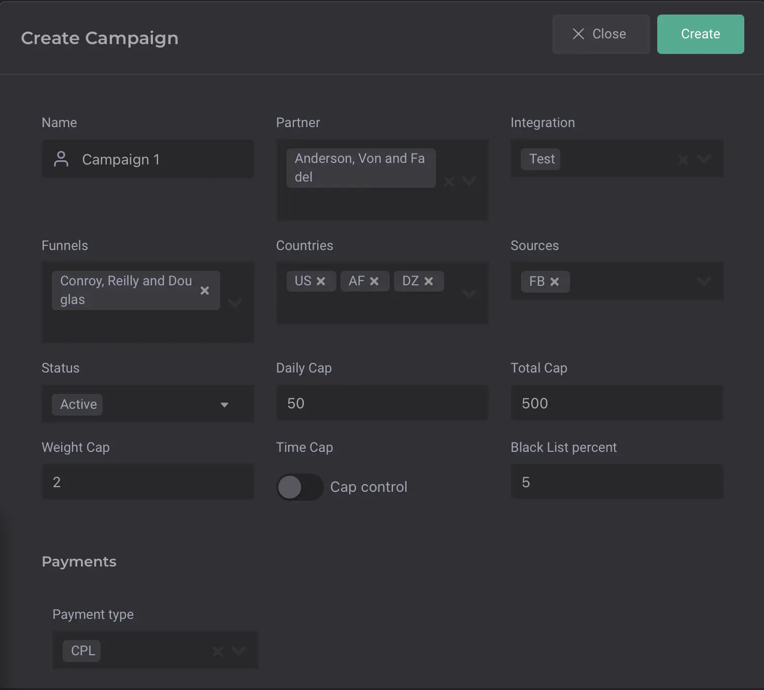
Task: Click the Create button
Action: click(701, 34)
